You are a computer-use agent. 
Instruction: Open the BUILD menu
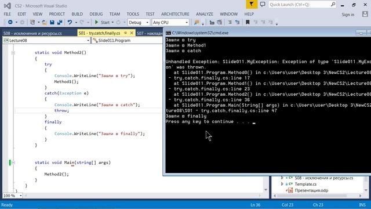pos(77,14)
